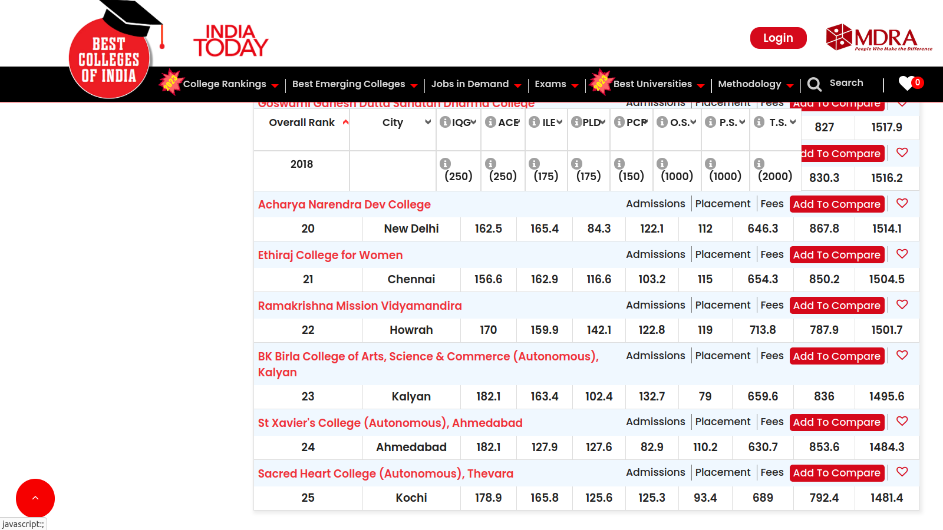The image size is (943, 530).
Task: Go to India Today logo homepage
Action: [x=230, y=41]
